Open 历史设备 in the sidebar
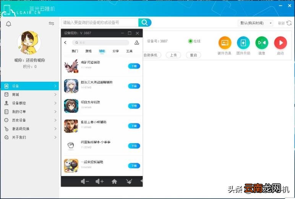Image resolution: width=295 pixels, height=199 pixels. (30, 120)
